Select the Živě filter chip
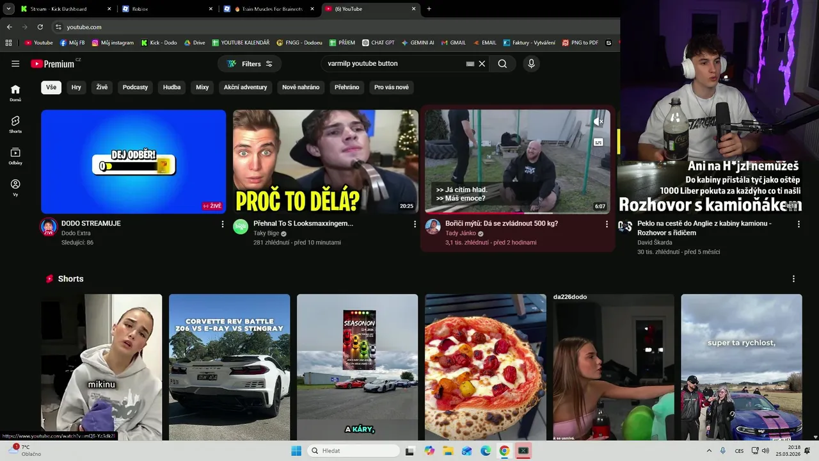The width and height of the screenshot is (819, 461). click(x=102, y=87)
